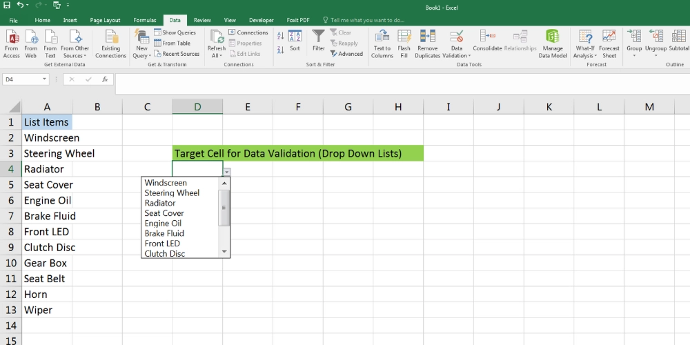Select cell A1 containing List Items
The height and width of the screenshot is (345, 690).
tap(47, 122)
